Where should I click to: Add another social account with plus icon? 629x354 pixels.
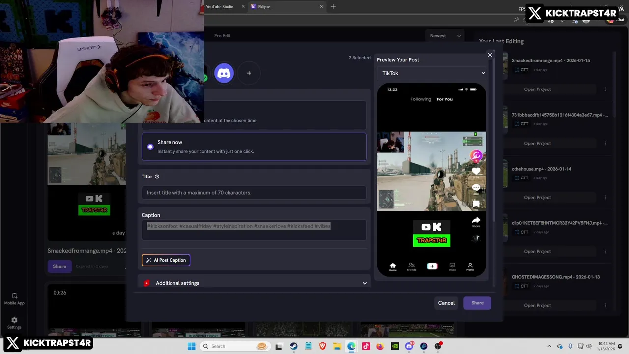point(249,73)
